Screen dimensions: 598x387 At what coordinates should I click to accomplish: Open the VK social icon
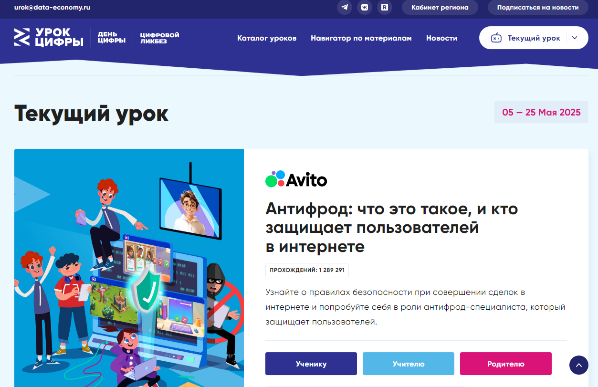(365, 8)
